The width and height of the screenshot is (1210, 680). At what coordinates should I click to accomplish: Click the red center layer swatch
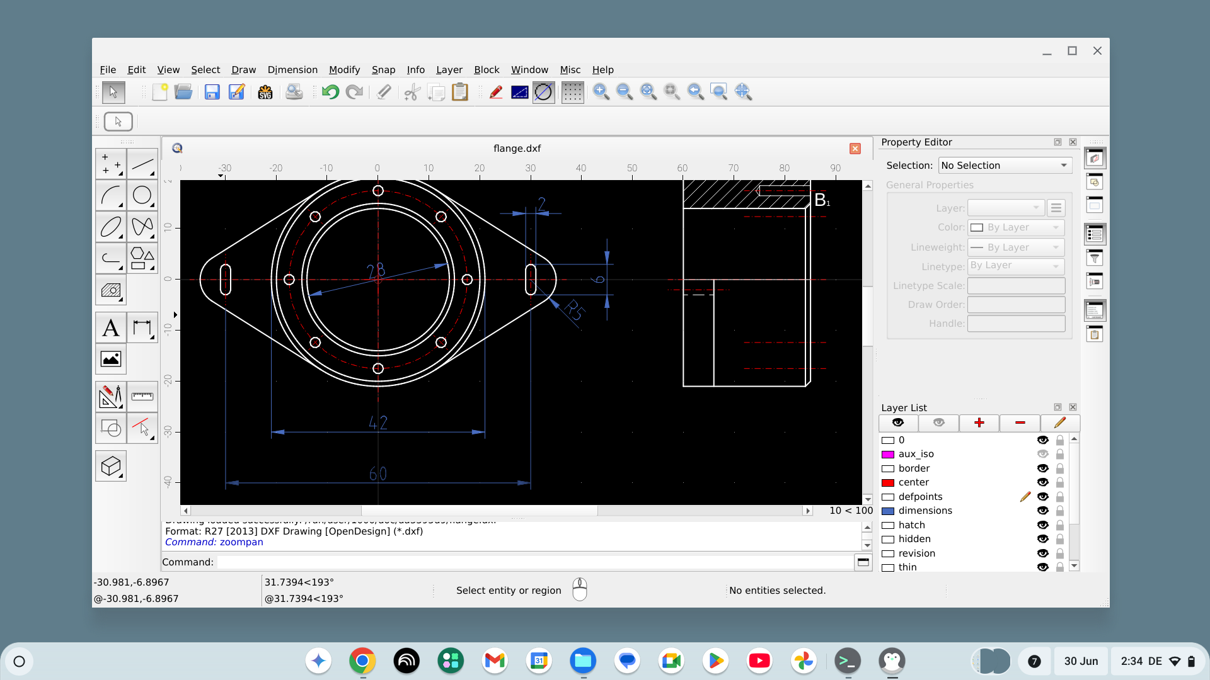(x=888, y=483)
